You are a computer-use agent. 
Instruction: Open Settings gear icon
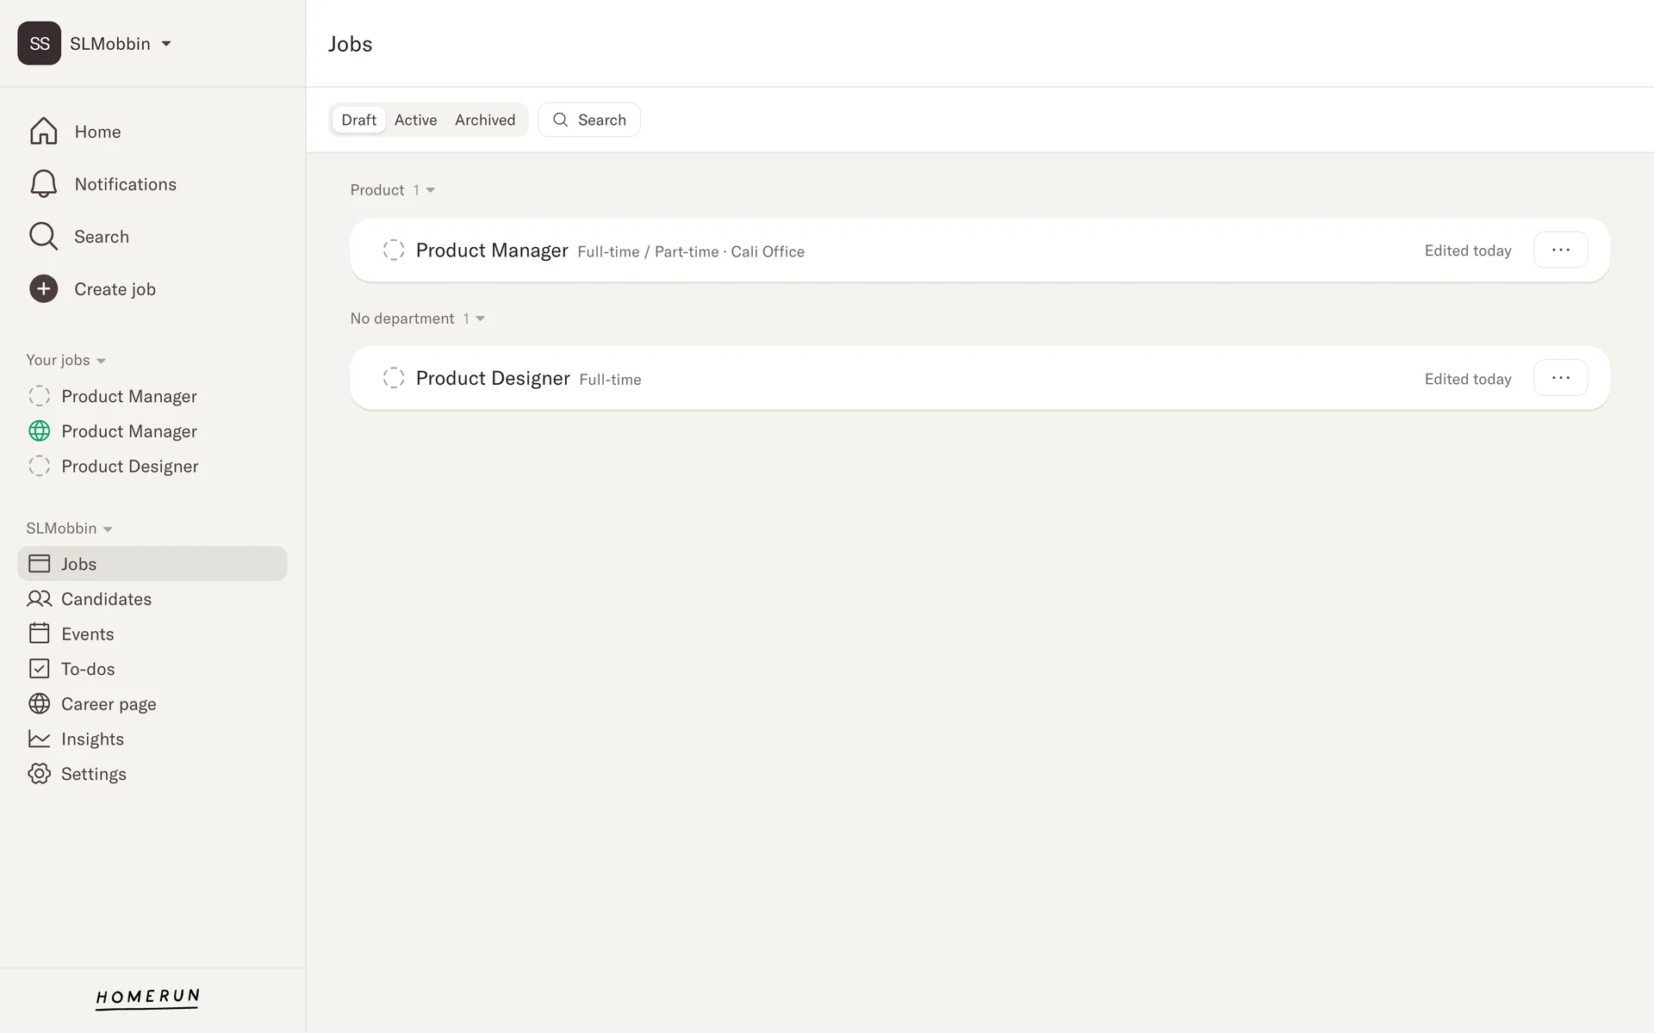(40, 774)
